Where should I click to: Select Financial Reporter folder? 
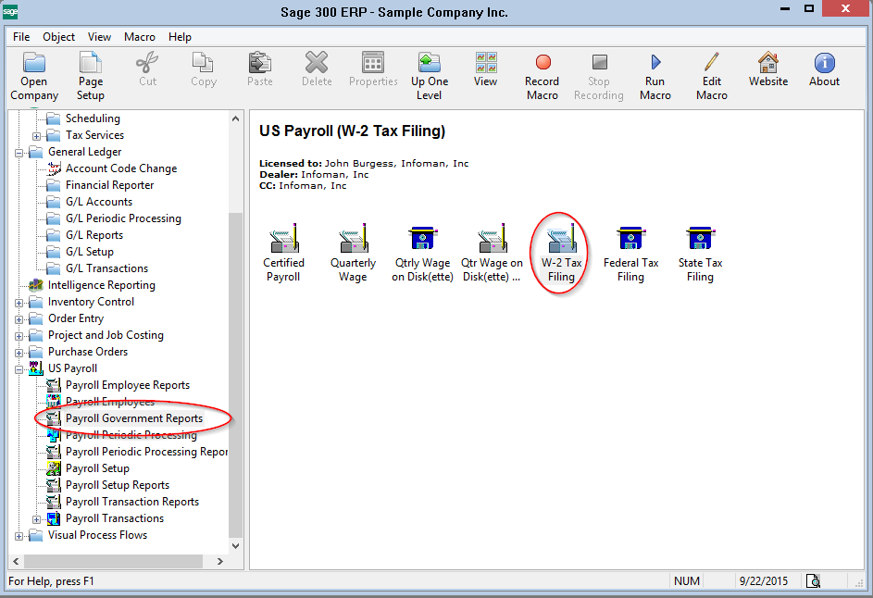click(109, 185)
